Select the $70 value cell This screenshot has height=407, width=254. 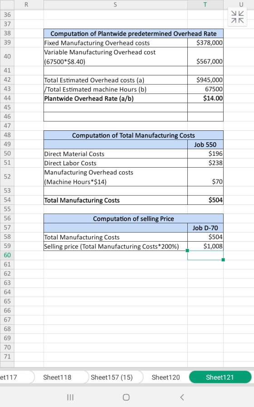[x=205, y=177]
